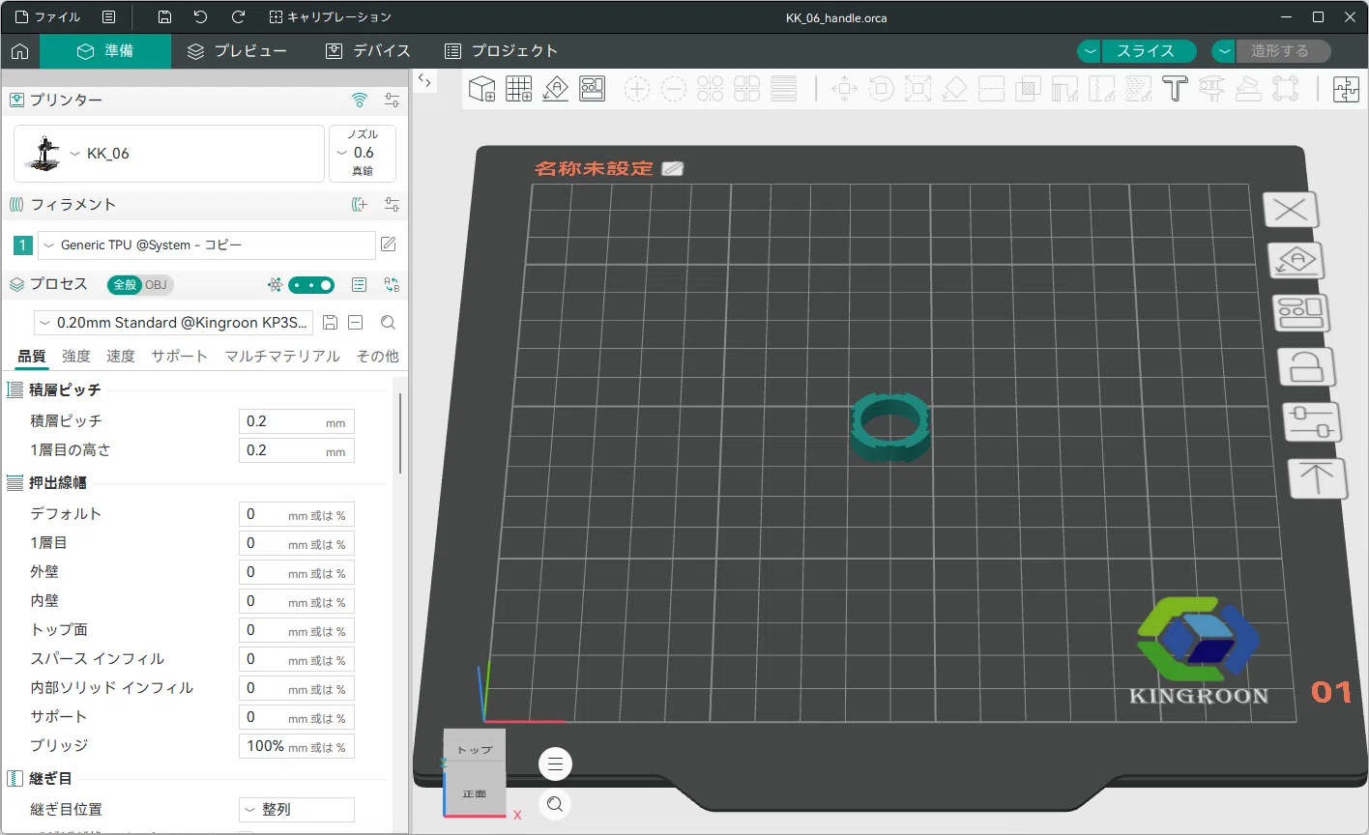Viewport: 1369px width, 835px height.
Task: Switch to the プレビュー tab
Action: pyautogui.click(x=238, y=51)
